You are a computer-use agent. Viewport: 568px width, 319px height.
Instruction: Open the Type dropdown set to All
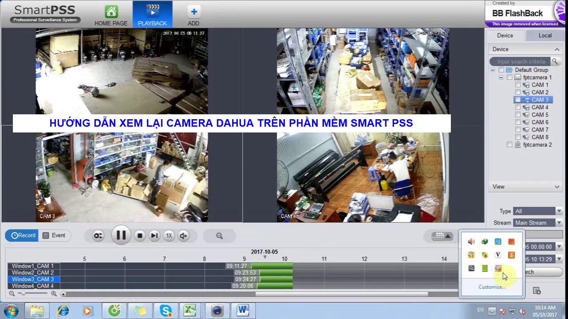click(537, 211)
